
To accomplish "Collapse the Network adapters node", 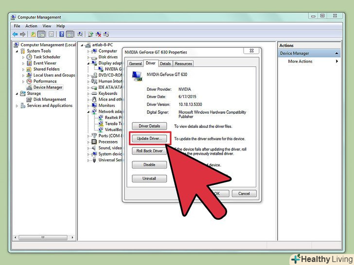I will [88, 112].
